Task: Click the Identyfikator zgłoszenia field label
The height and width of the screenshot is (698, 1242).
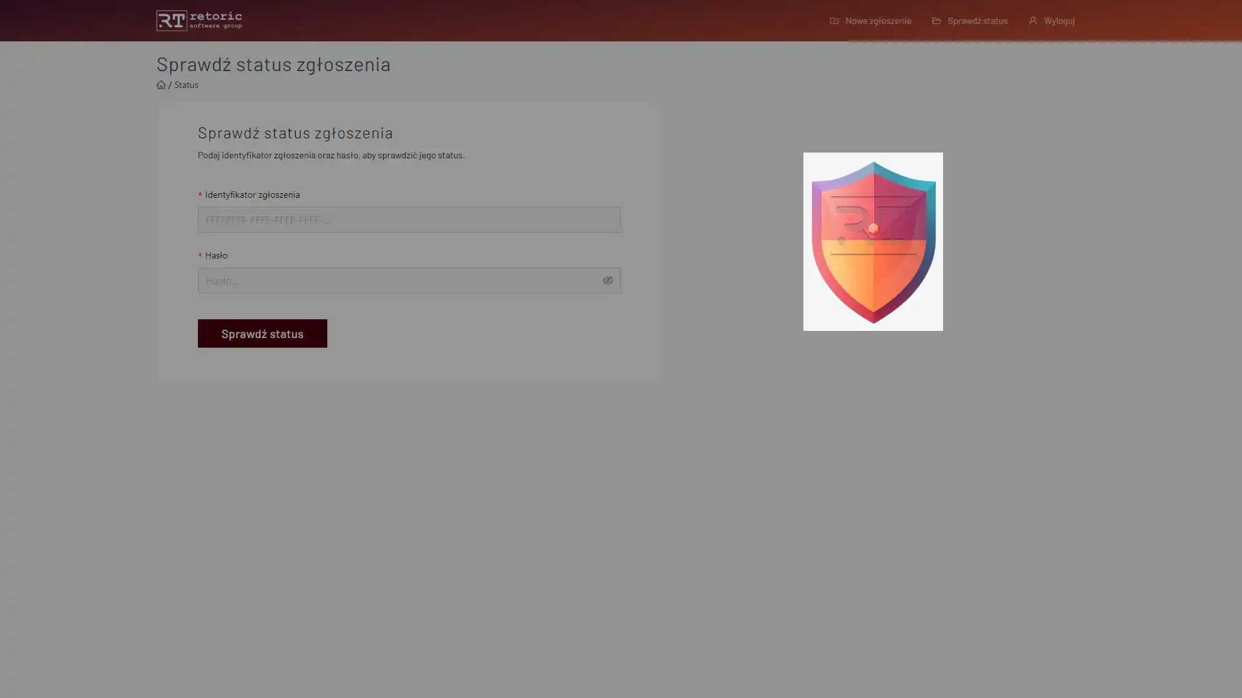Action: pyautogui.click(x=252, y=195)
